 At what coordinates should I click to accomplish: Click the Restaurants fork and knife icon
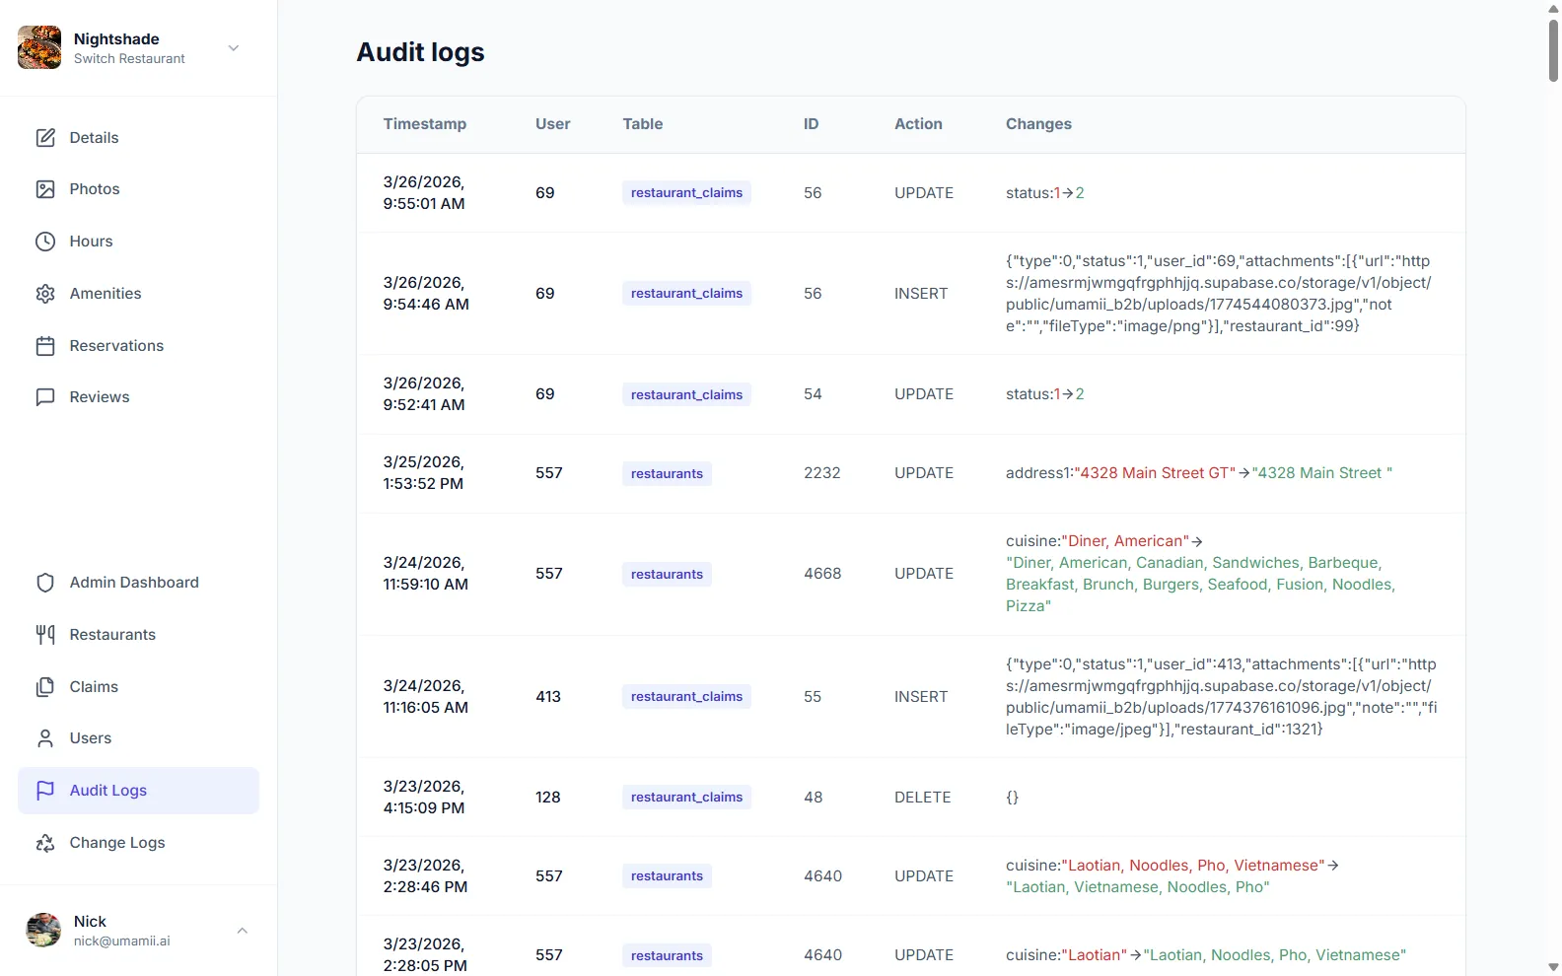(x=45, y=635)
